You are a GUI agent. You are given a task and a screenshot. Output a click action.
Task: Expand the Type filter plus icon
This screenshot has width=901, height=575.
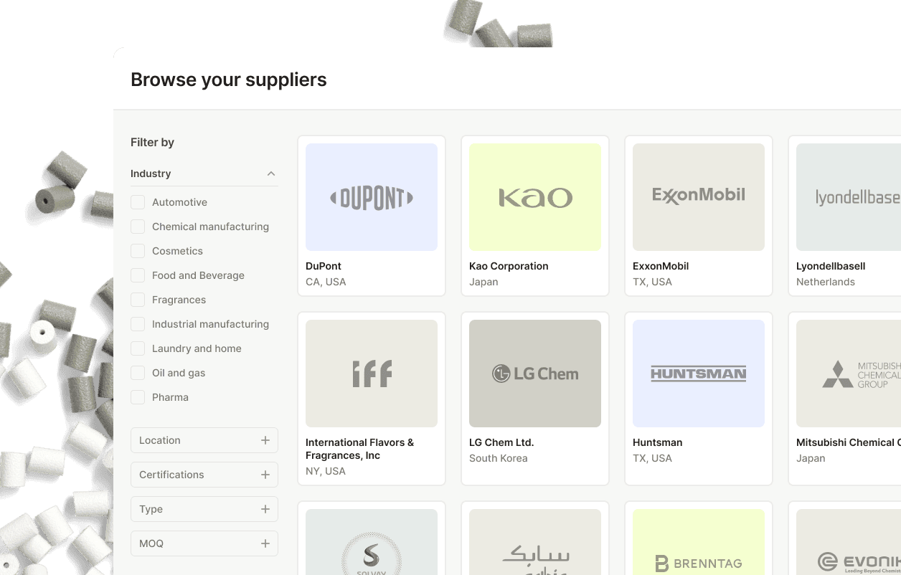[265, 509]
